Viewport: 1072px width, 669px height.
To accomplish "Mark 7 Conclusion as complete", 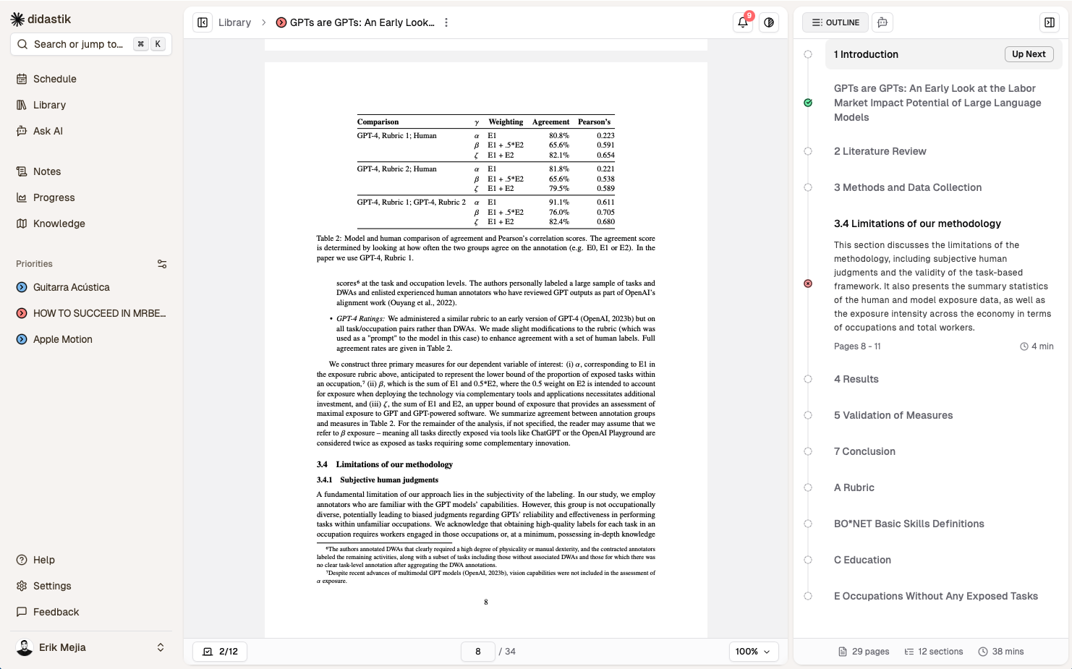I will [808, 451].
